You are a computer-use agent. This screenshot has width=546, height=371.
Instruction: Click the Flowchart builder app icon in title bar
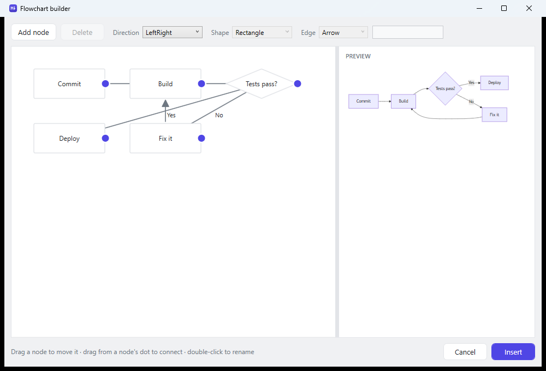coord(13,8)
